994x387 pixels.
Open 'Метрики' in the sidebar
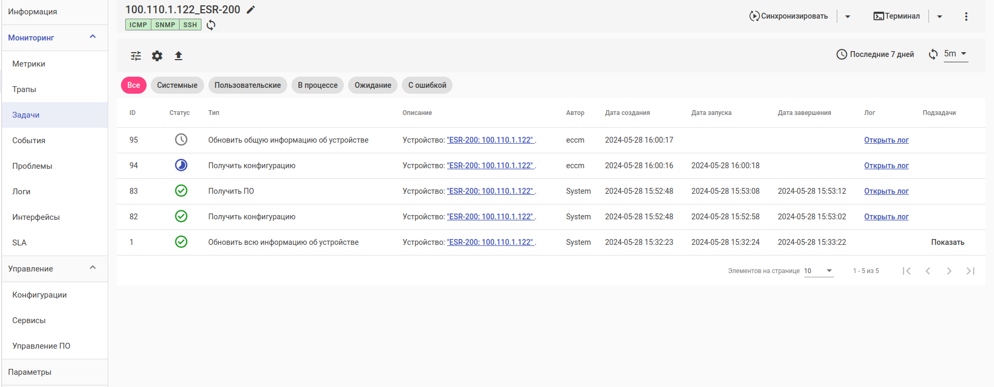pyautogui.click(x=29, y=64)
